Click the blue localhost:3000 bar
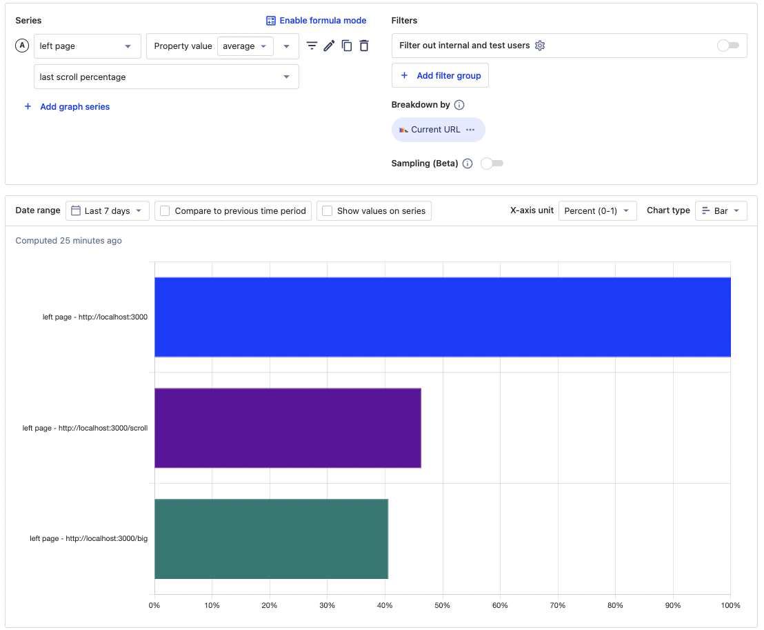 (441, 317)
